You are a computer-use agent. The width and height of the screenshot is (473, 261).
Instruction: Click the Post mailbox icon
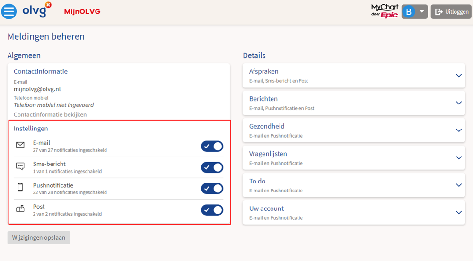point(20,209)
